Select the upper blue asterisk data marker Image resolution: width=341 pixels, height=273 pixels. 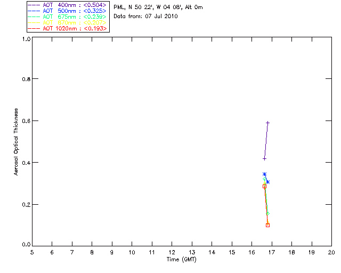pos(264,174)
